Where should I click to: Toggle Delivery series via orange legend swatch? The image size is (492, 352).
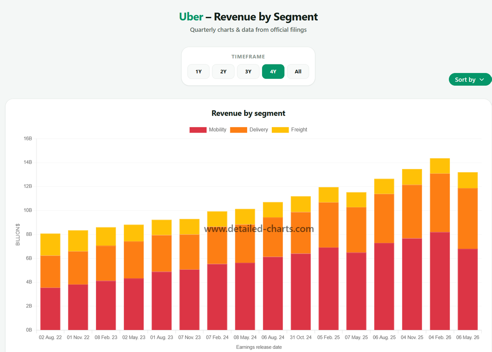(239, 130)
